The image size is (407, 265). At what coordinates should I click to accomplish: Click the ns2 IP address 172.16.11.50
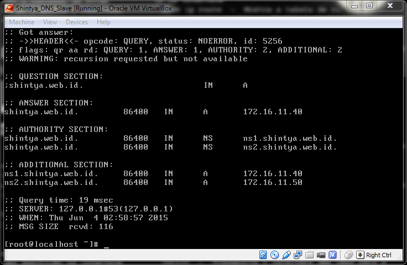273,182
